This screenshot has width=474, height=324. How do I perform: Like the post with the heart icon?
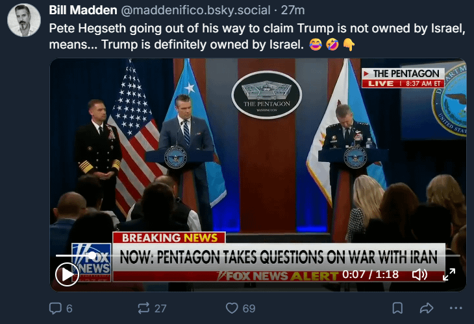click(x=232, y=308)
